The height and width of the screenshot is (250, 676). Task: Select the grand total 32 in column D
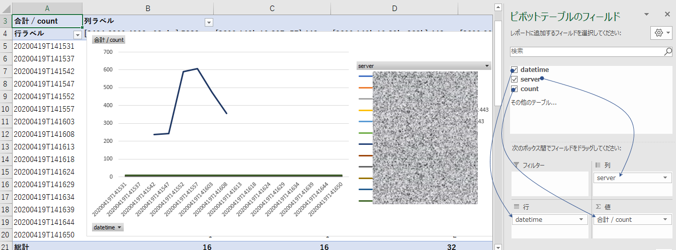394,246
